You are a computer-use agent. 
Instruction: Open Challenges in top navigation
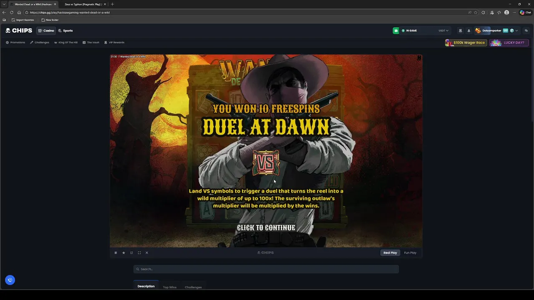(x=40, y=42)
